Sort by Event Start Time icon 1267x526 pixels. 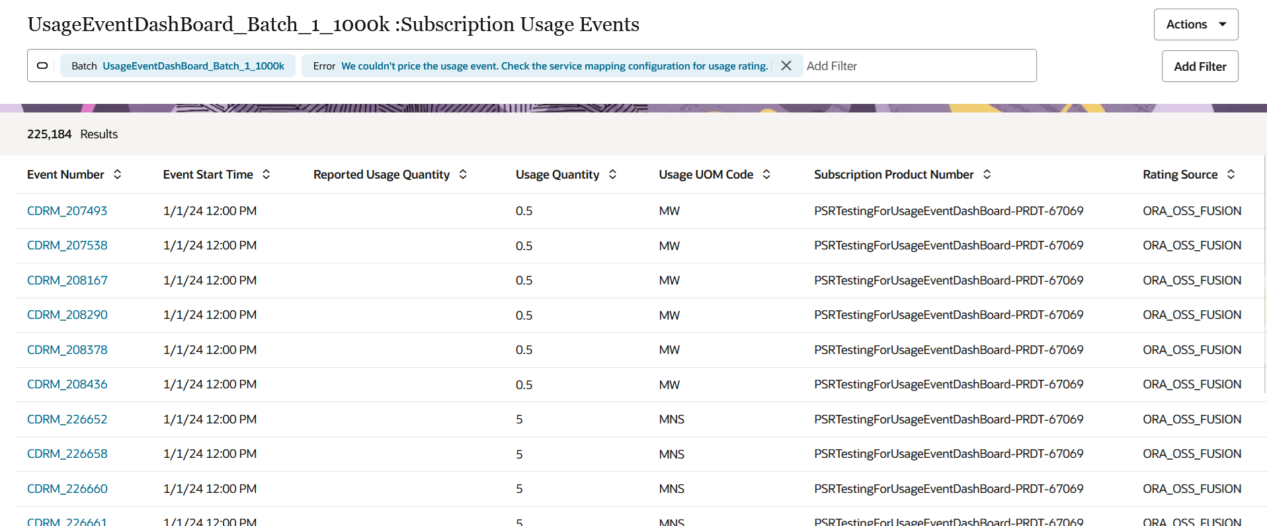pos(266,174)
